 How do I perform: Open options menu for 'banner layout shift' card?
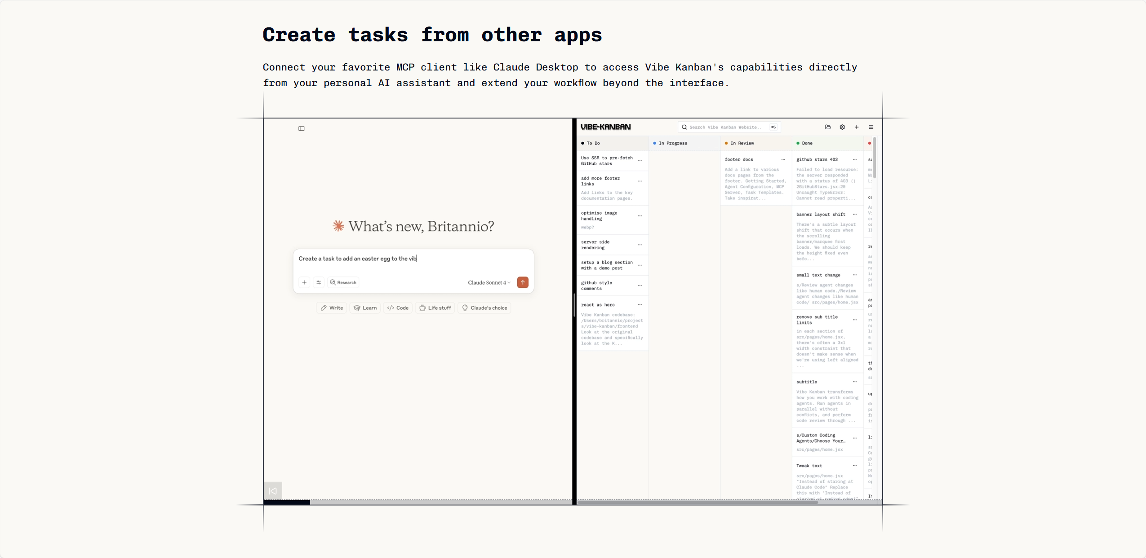[x=855, y=214]
